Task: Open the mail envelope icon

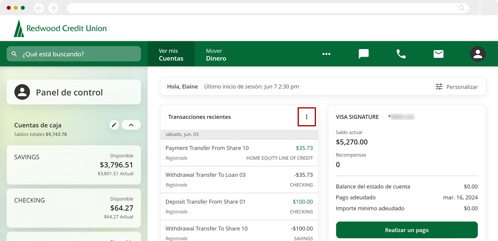Action: (438, 54)
